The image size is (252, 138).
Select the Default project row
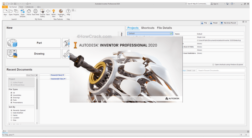pos(150,33)
